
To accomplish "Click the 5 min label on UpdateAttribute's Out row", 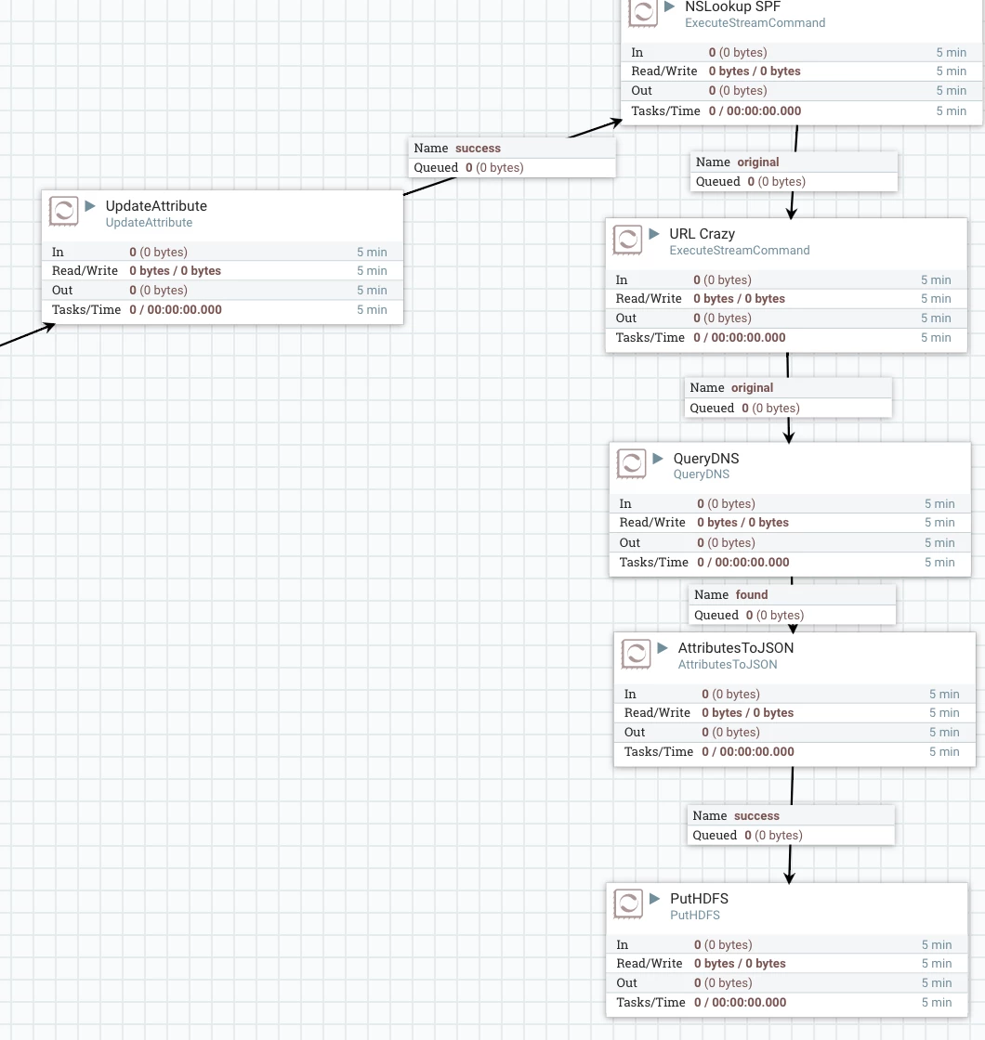I will click(372, 291).
